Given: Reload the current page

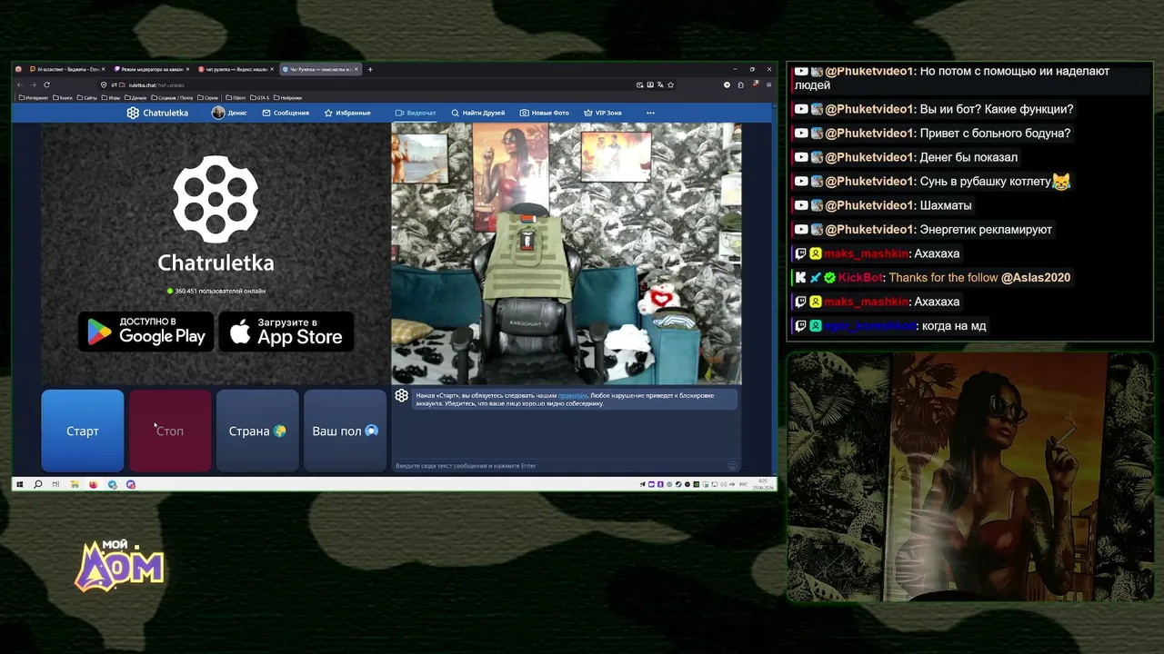Looking at the screenshot, I should 46,84.
